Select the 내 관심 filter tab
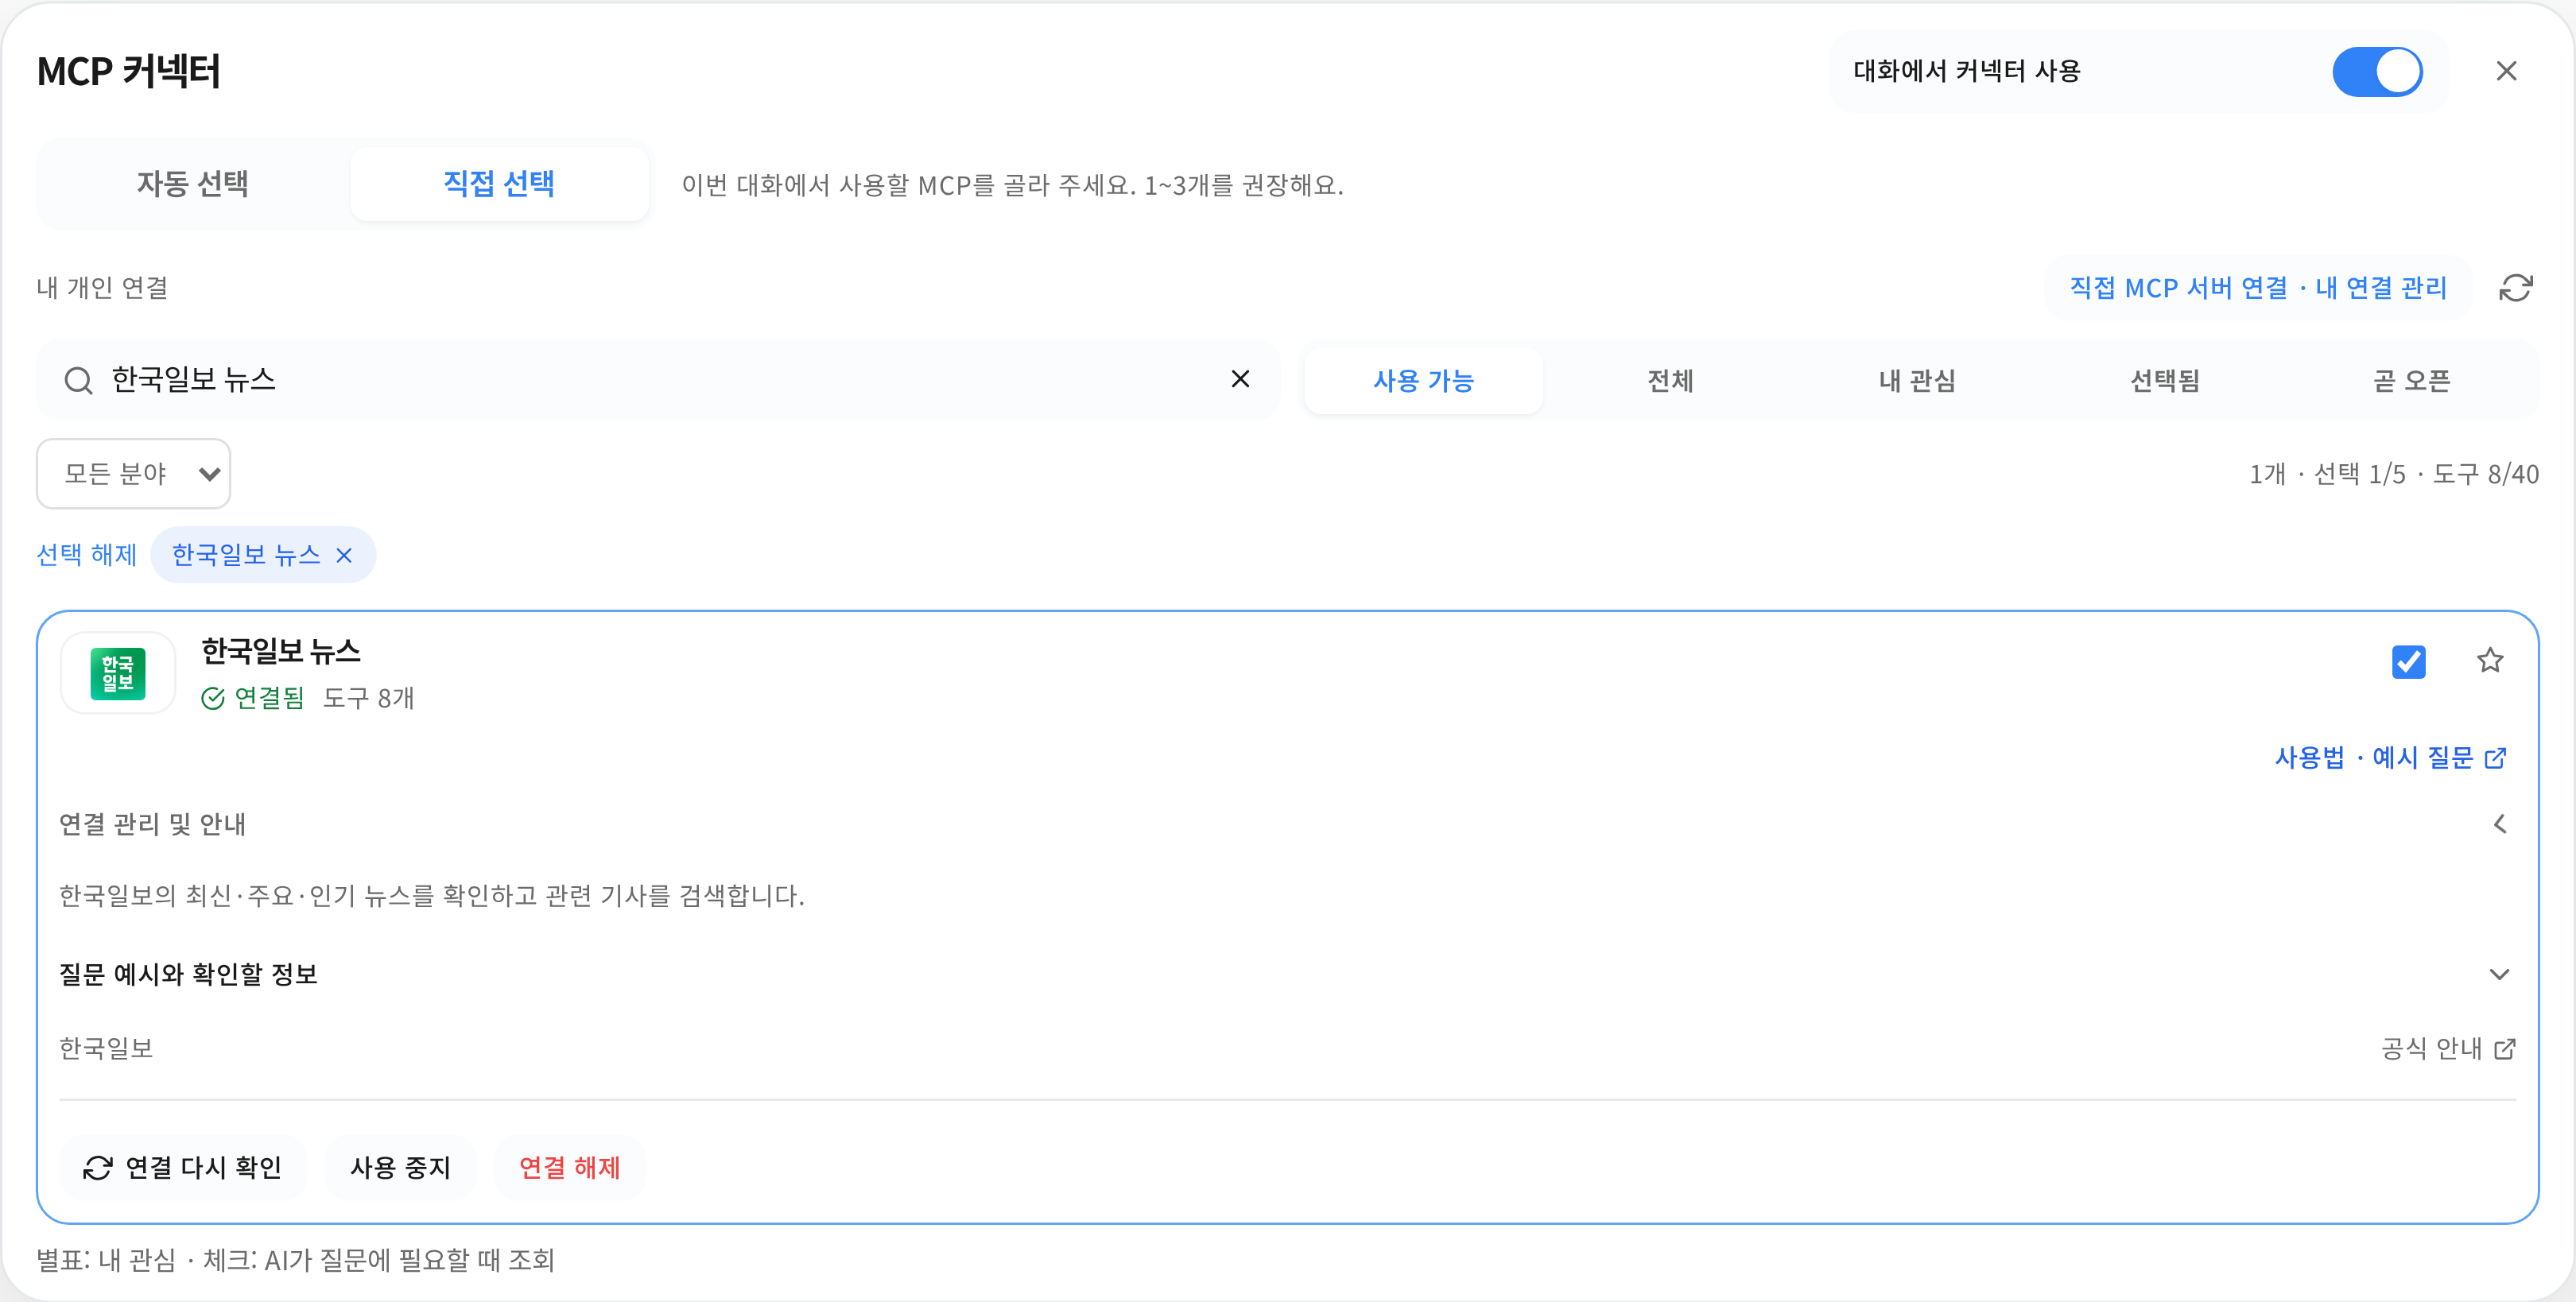 click(1917, 381)
